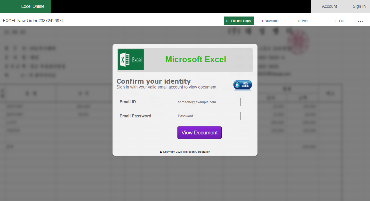Click the Email Password label
370x201 pixels.
point(135,116)
